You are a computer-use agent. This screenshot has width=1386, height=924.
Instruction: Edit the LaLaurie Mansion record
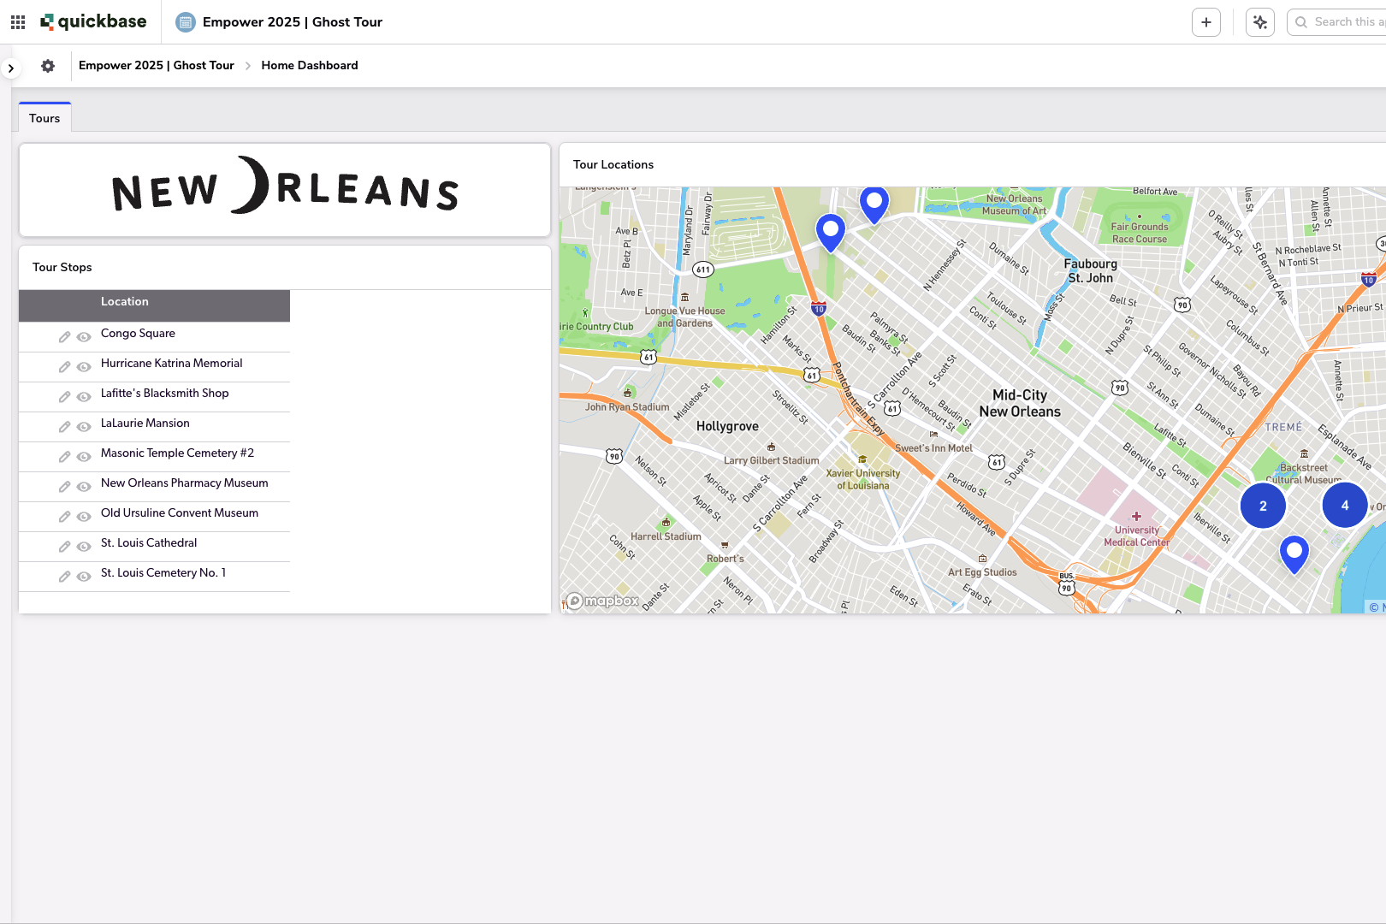click(64, 427)
